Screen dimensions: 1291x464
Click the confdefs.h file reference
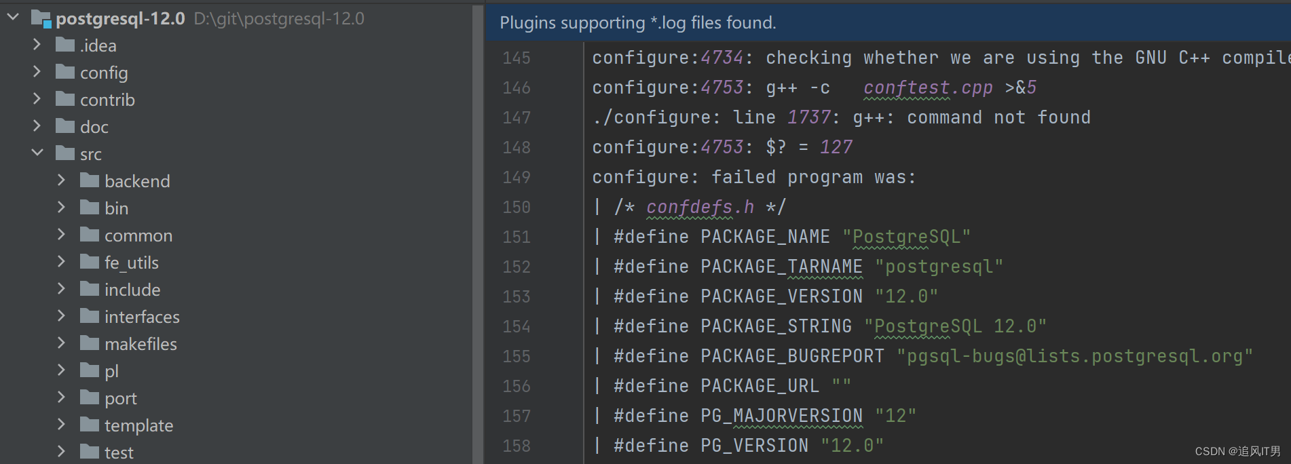pos(700,208)
